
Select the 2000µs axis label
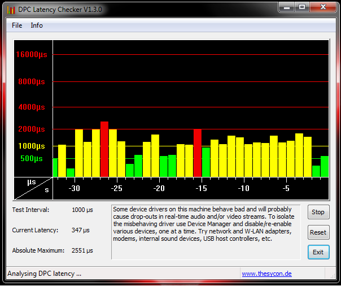[x=32, y=129]
